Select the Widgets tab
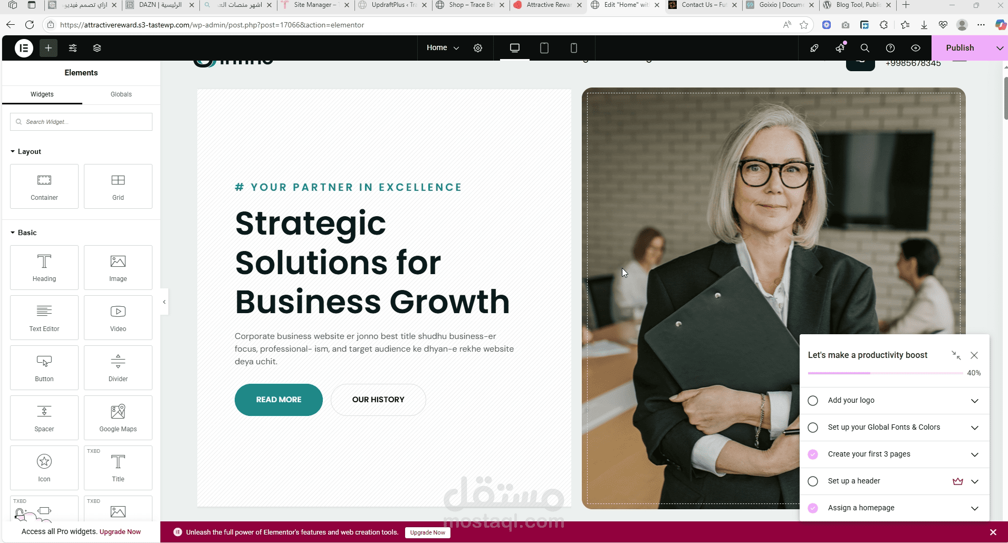This screenshot has height=543, width=1008. [x=42, y=94]
